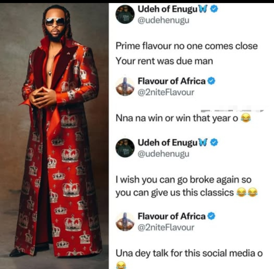Viewport: 274px width, 269px height.
Task: Tap verified badge on Udeh's "go broke again" tweet header
Action: [x=214, y=143]
